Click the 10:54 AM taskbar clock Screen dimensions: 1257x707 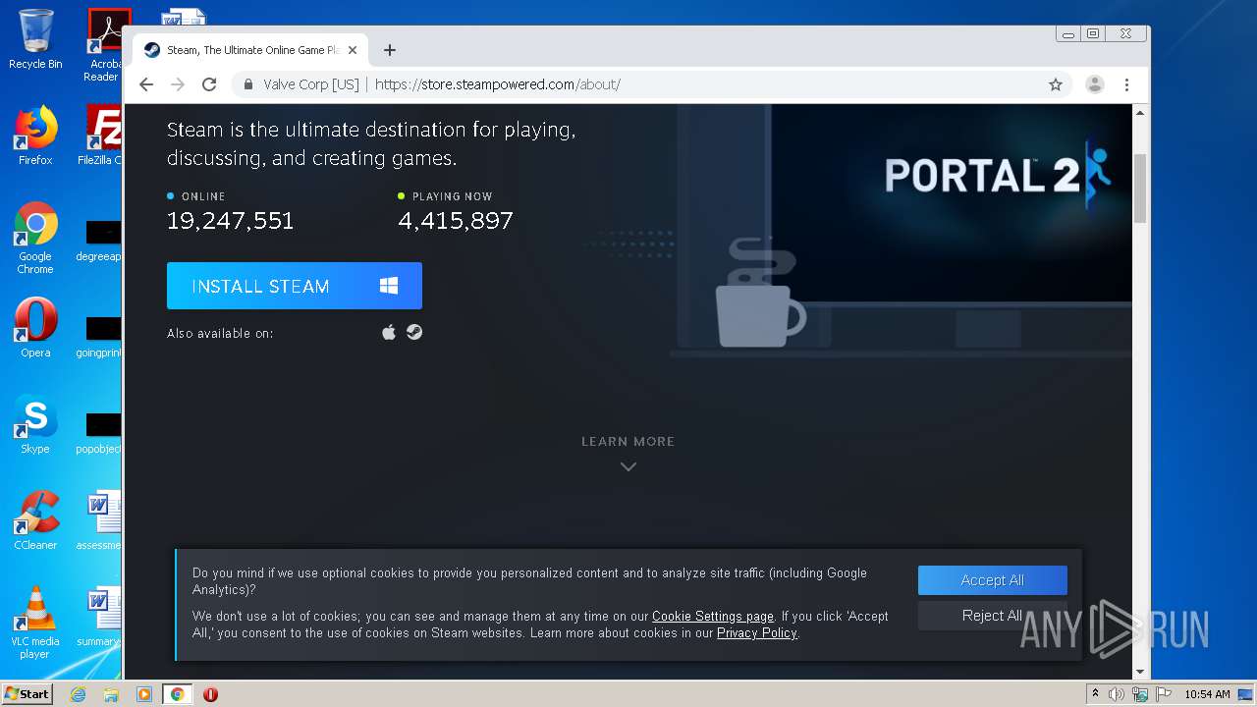pos(1207,694)
